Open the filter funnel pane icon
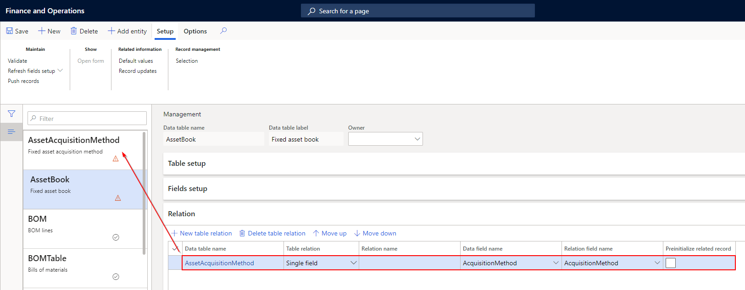Viewport: 745px width, 290px height. 11,114
